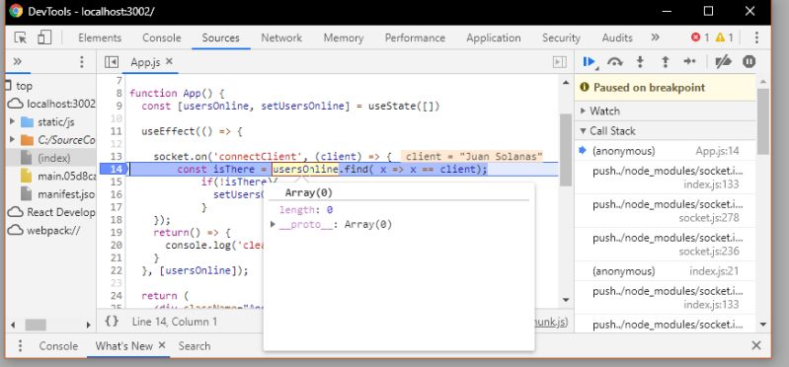Step over next function call
The image size is (789, 367).
click(615, 62)
